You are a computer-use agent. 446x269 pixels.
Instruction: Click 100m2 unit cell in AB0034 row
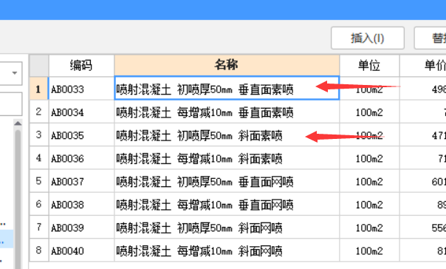(369, 112)
